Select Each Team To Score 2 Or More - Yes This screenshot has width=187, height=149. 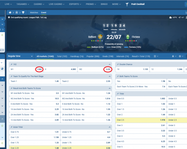pyautogui.click(x=141, y=86)
